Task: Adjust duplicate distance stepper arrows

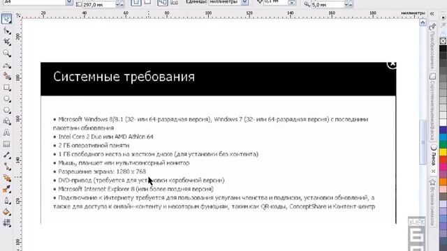Action: [349, 4]
